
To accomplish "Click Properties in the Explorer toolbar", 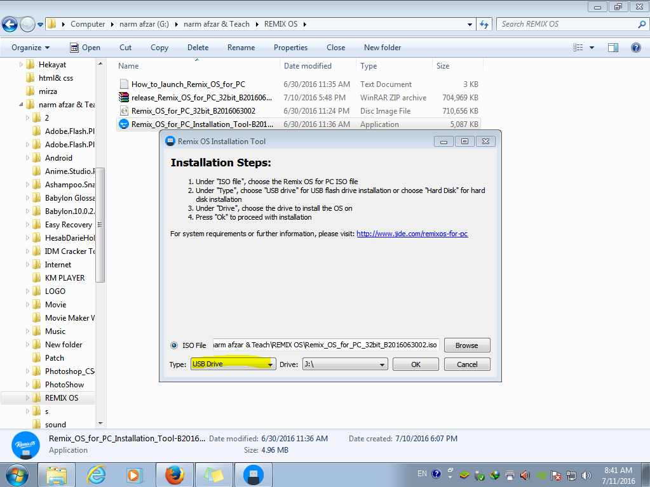I will (x=290, y=48).
